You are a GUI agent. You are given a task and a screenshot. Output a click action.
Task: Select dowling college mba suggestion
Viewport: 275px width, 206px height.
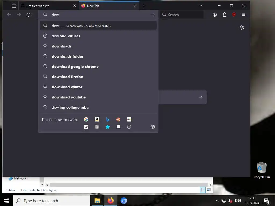pos(98,107)
